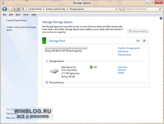Click the Using 2.00 GB text

click(68, 77)
